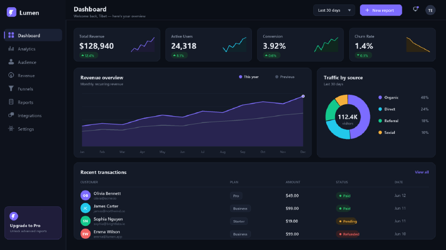Click the 24,318 active users value
Screen dimensions: 446x250
(183, 46)
